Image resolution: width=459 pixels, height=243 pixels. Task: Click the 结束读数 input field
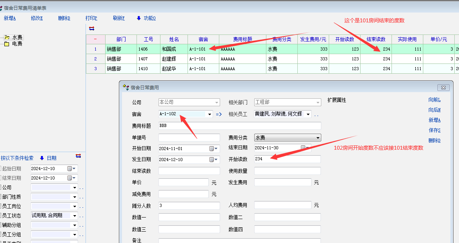click(x=189, y=171)
